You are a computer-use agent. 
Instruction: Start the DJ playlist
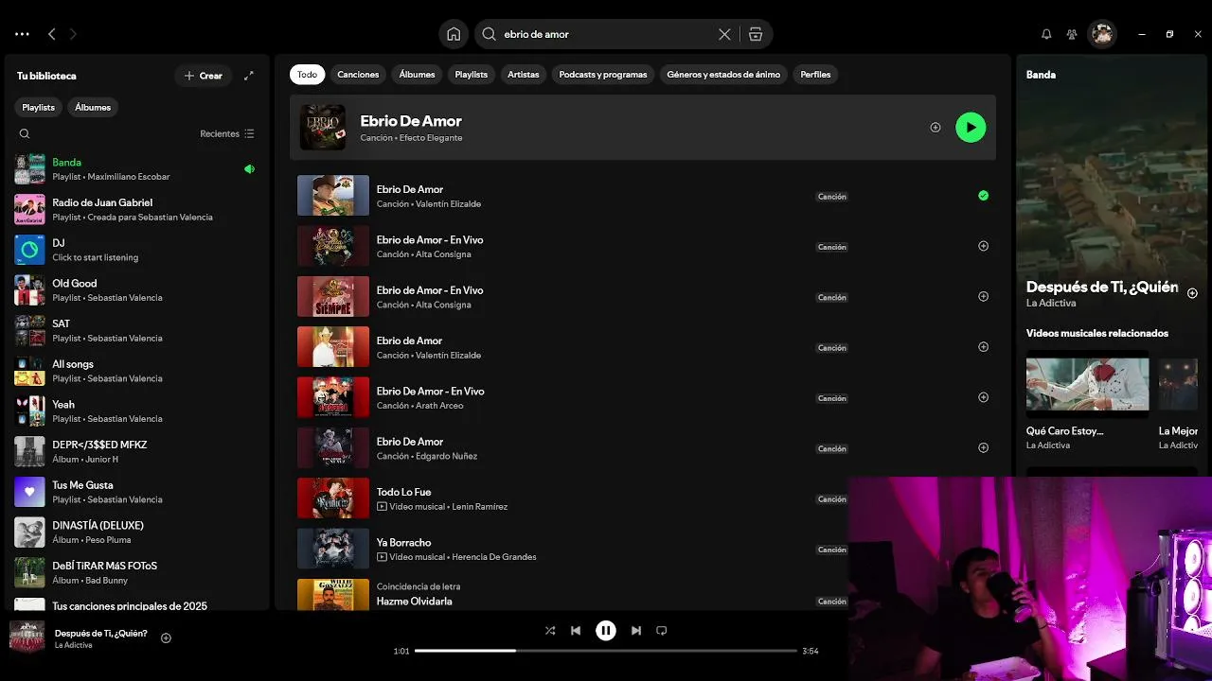point(137,250)
